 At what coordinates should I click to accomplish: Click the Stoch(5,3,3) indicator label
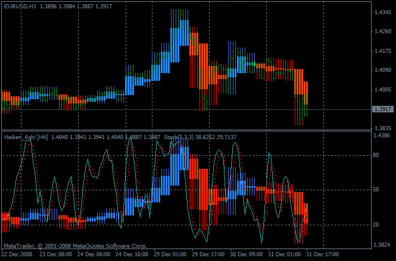tap(179, 137)
